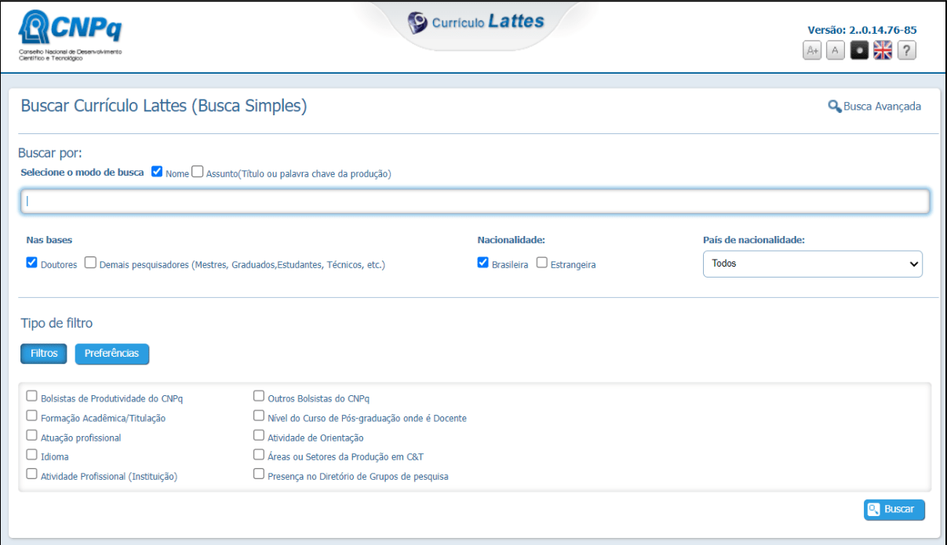Image resolution: width=947 pixels, height=545 pixels.
Task: Click the País de nacionalidade label
Action: [753, 240]
